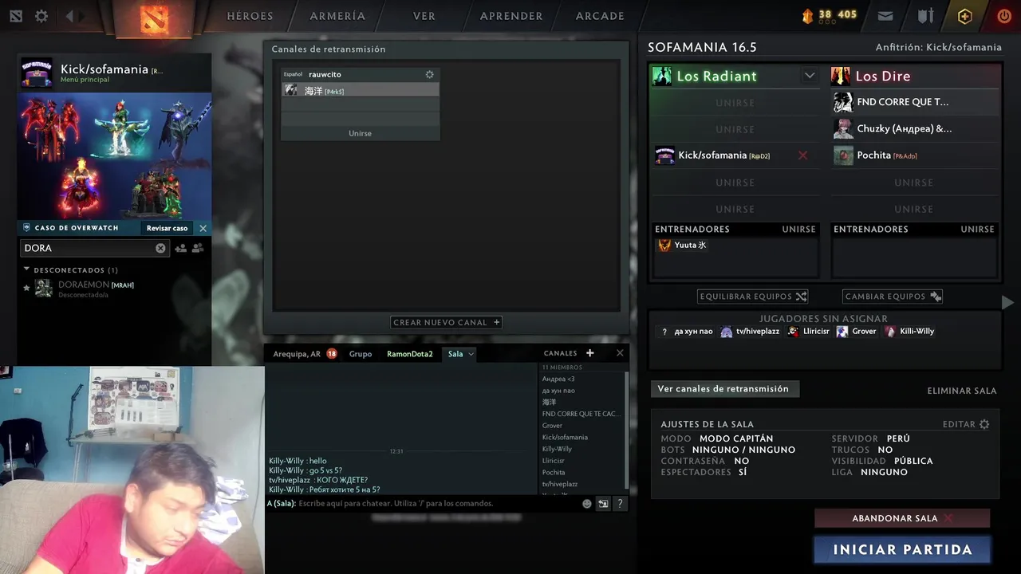Join Dire coaches via UNIRSE
The image size is (1021, 574).
point(977,229)
